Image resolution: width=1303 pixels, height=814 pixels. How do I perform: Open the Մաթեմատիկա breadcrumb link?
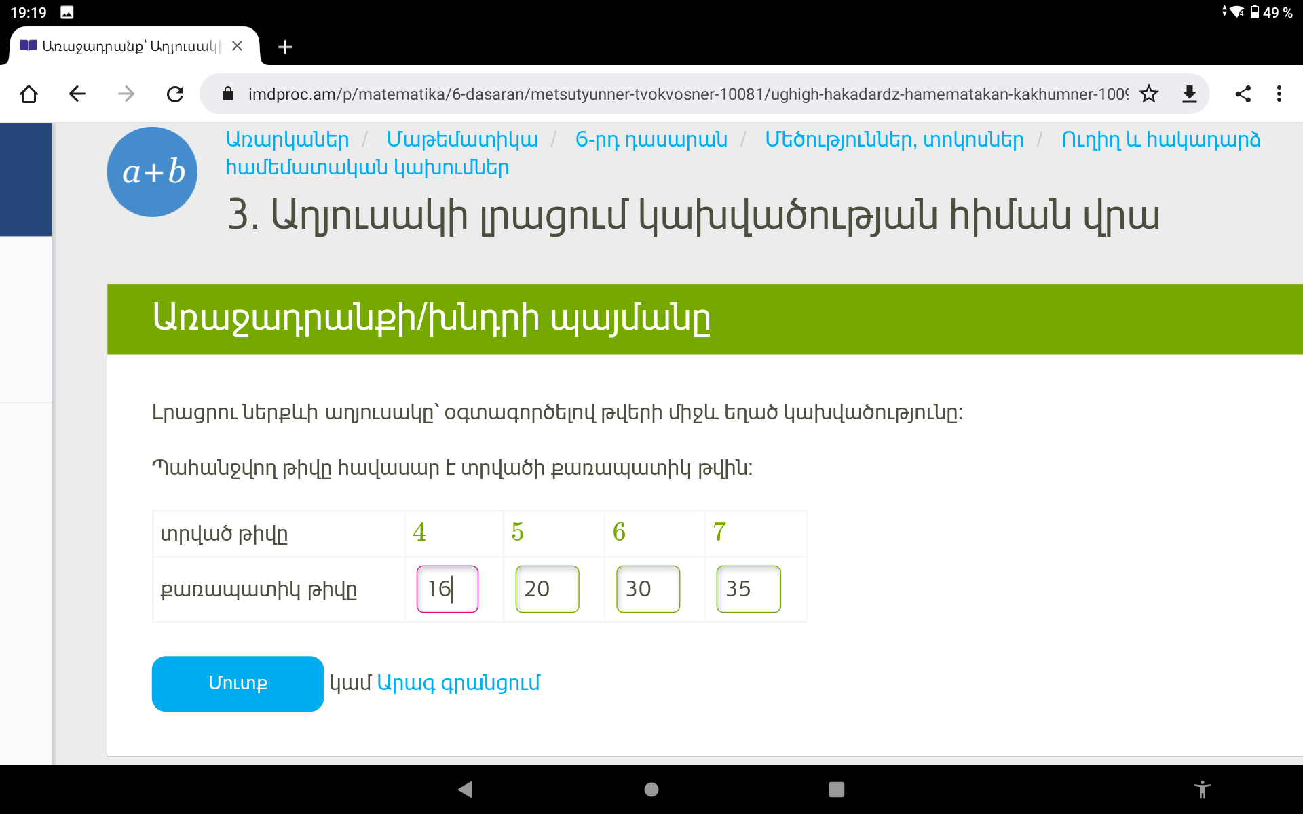pyautogui.click(x=461, y=140)
